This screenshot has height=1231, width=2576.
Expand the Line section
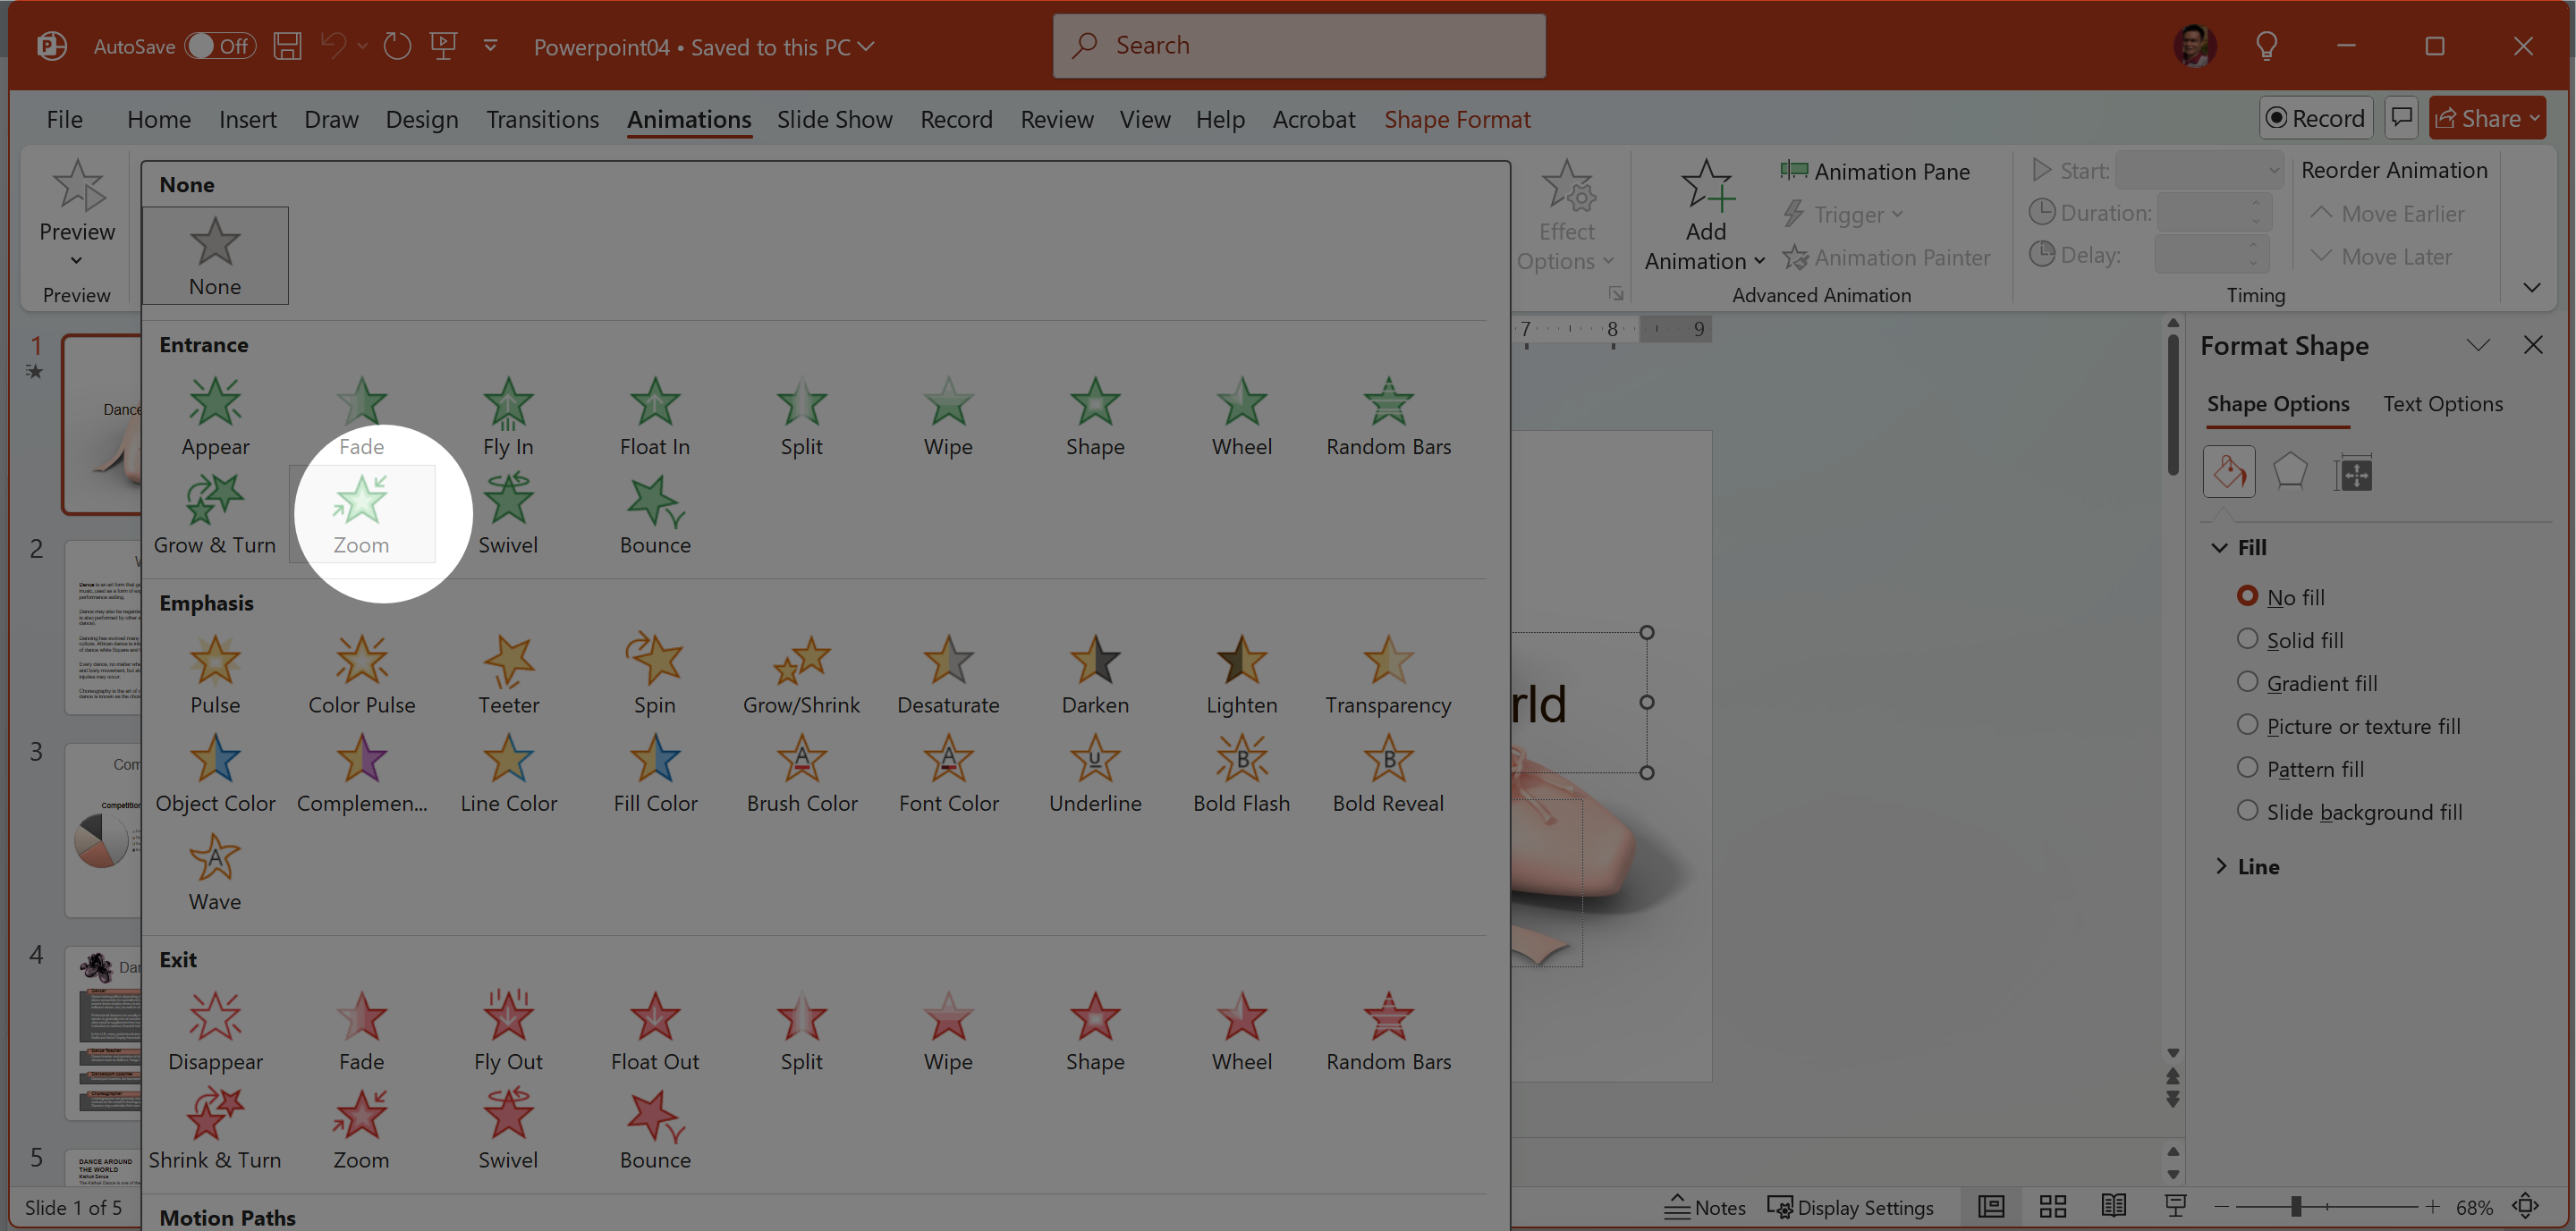point(2221,866)
